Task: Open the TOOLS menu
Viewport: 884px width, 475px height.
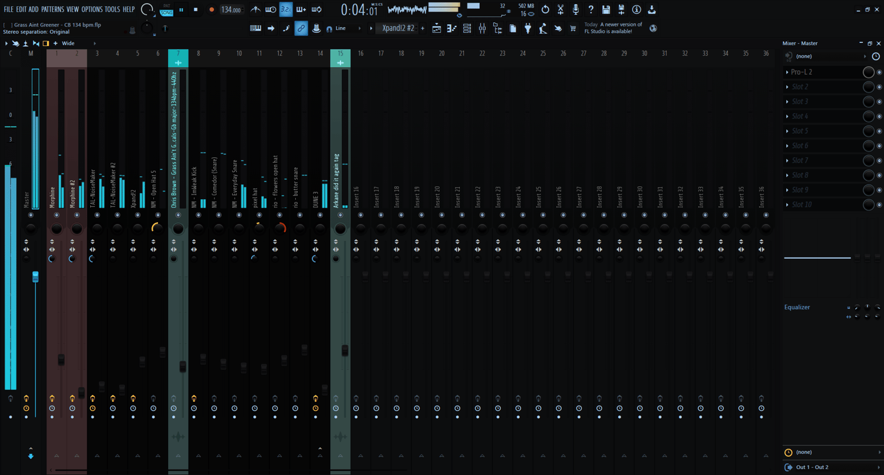Action: coord(112,9)
